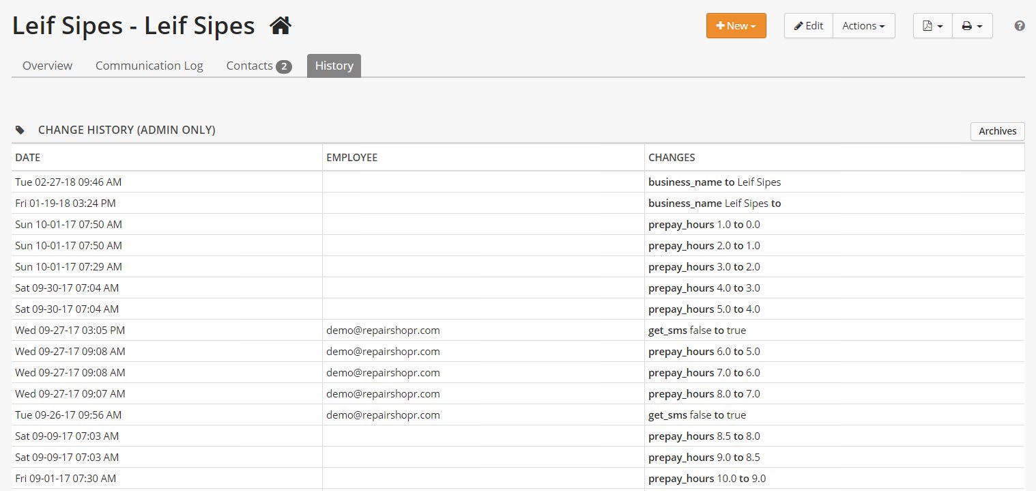Click 'prepay_hours 5.0 to 4.0' entry
Screen dimensions: 1036x491
pyautogui.click(x=704, y=309)
